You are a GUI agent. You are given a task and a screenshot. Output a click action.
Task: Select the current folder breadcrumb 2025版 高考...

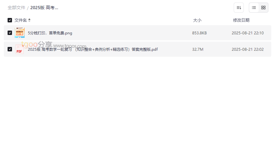[44, 8]
